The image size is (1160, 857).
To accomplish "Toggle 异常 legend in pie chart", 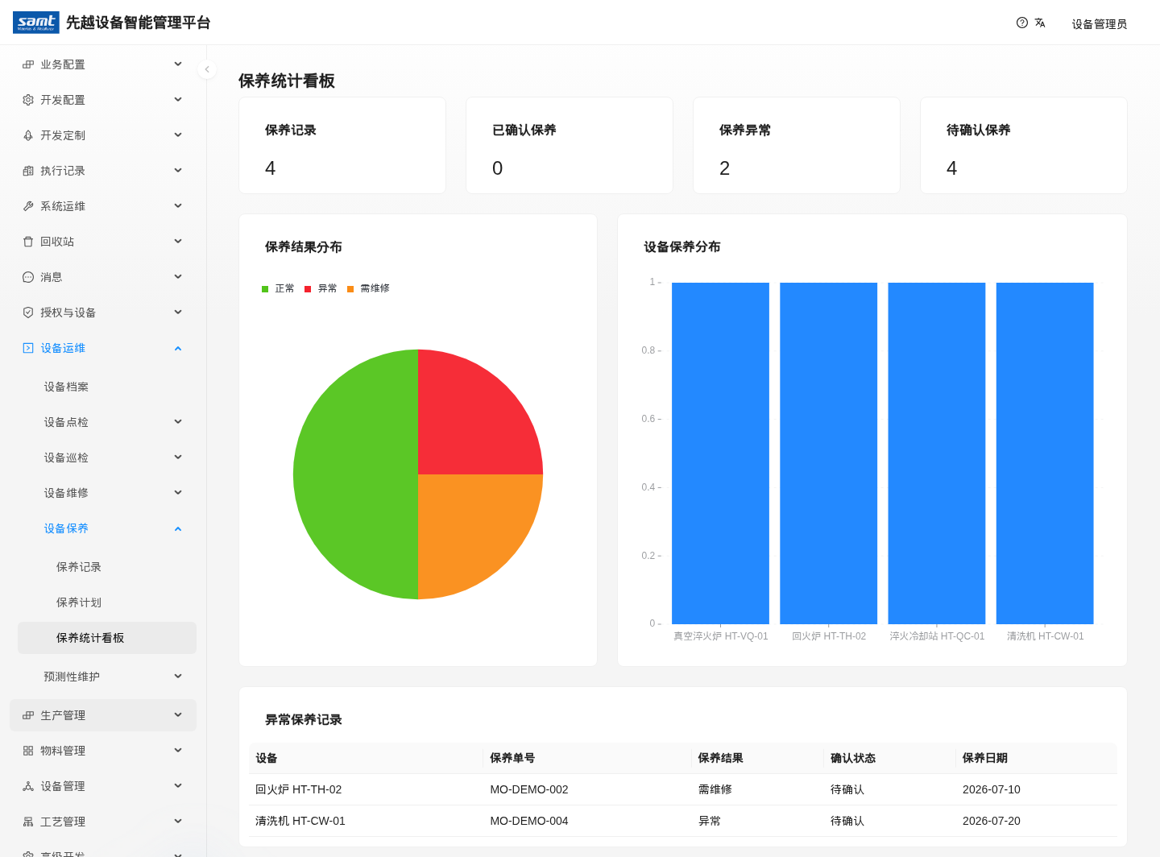I will 321,288.
